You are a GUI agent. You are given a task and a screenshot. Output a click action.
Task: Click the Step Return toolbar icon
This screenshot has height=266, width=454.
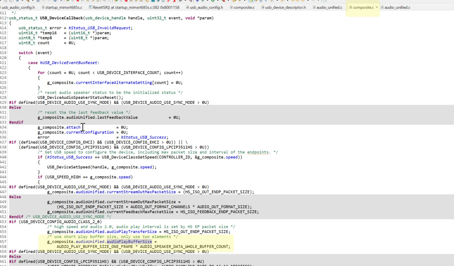[x=98, y=2]
